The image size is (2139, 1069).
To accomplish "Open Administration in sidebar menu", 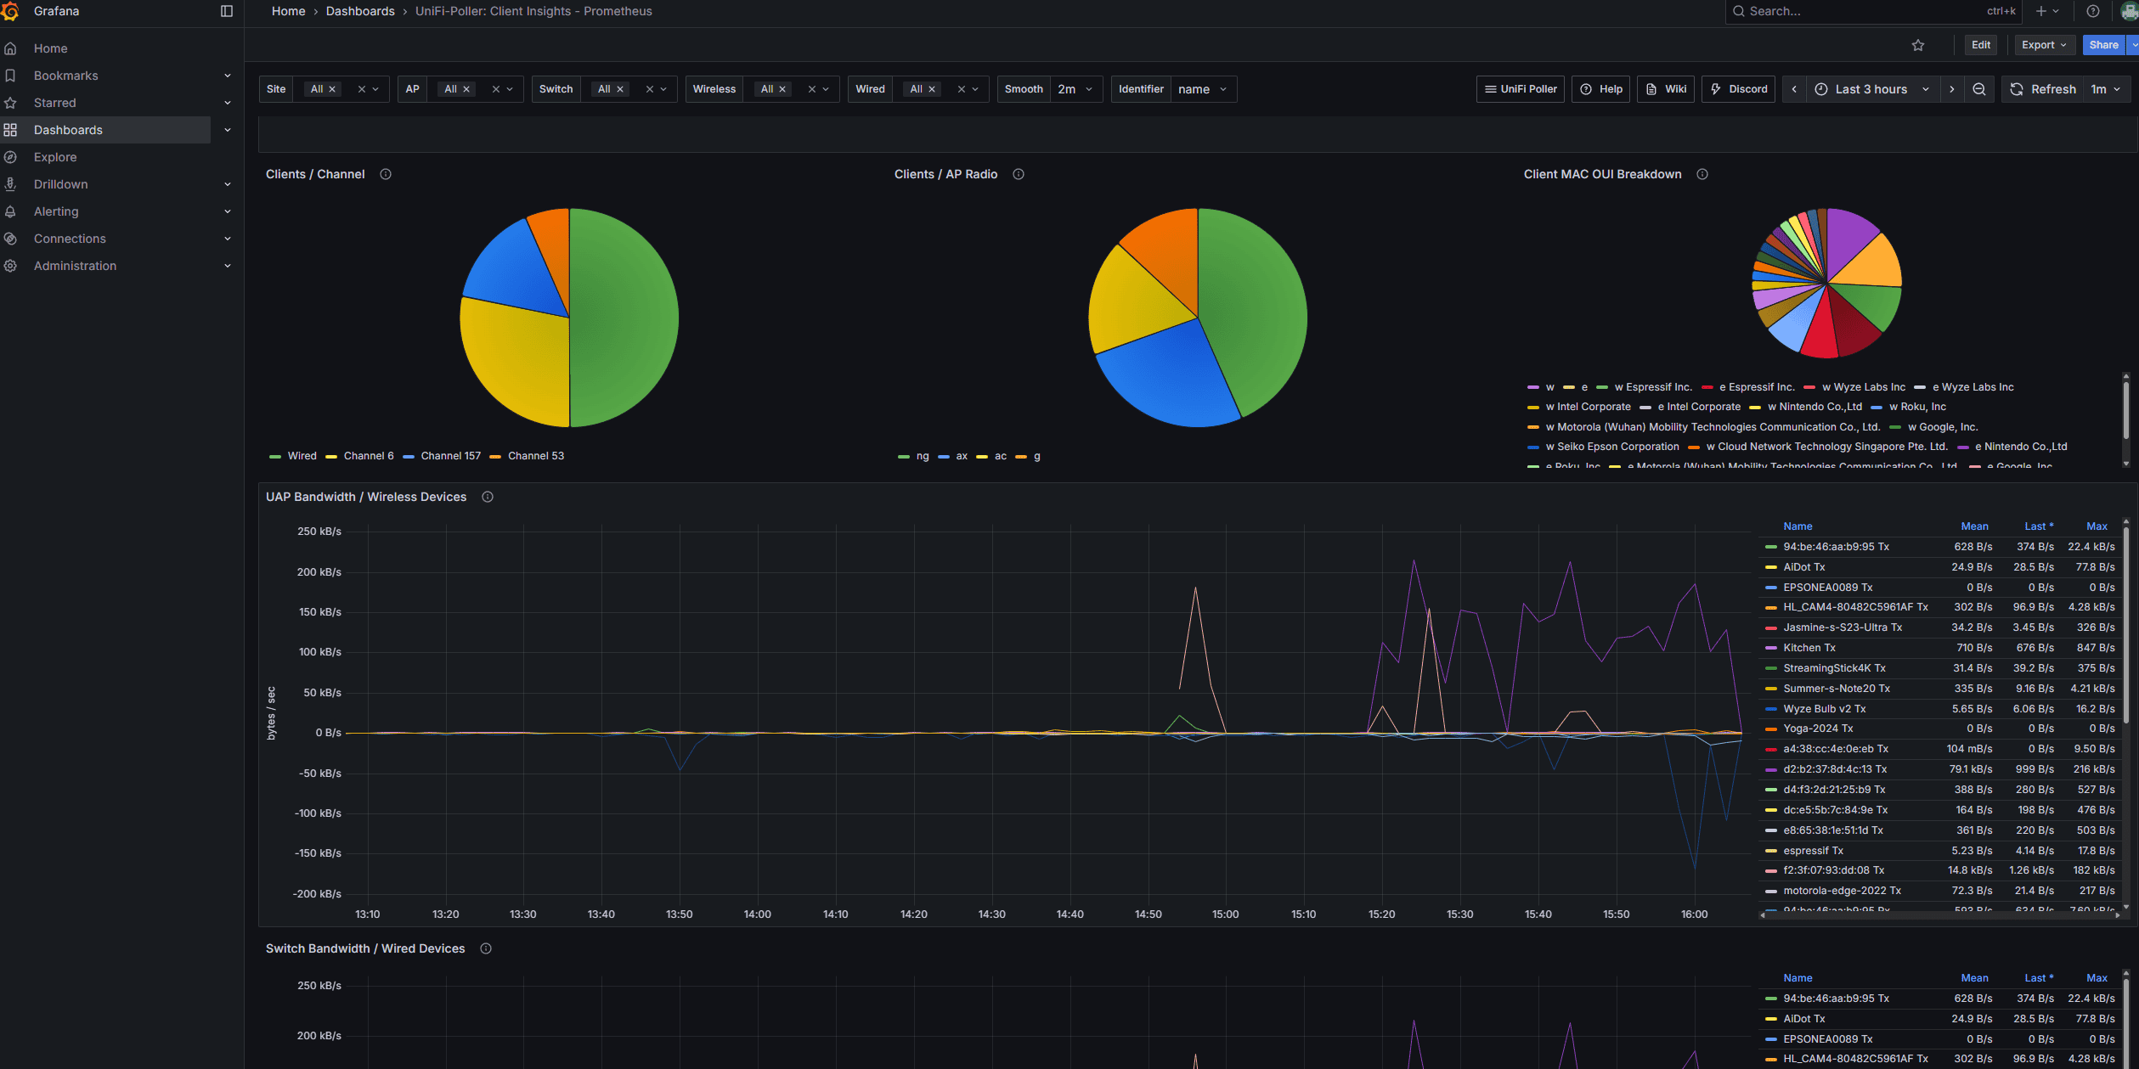I will [x=75, y=266].
